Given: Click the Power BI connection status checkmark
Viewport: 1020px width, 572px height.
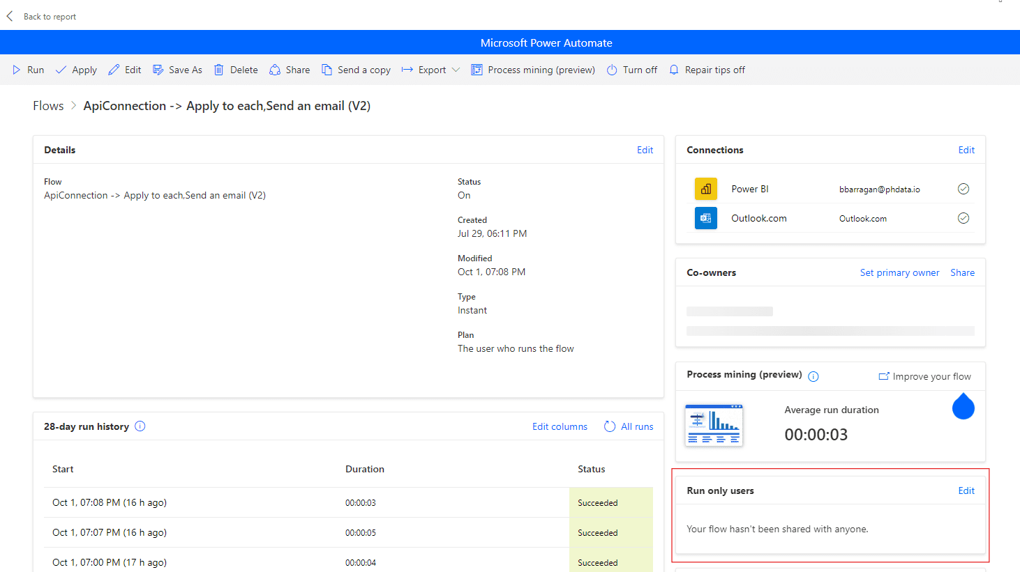Looking at the screenshot, I should [963, 189].
